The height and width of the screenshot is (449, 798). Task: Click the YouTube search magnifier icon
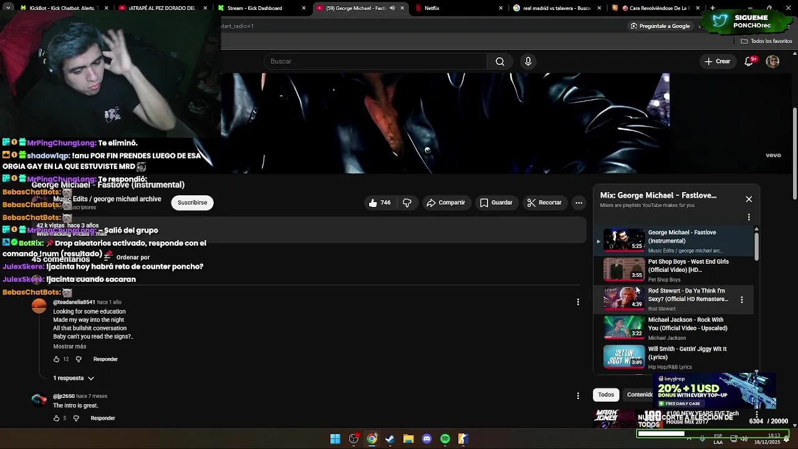[500, 61]
